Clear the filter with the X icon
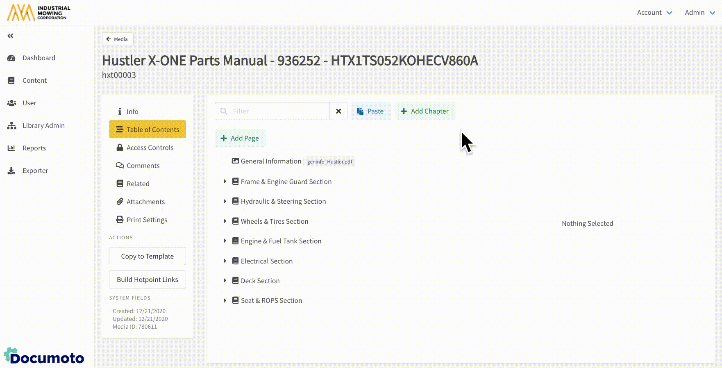The width and height of the screenshot is (722, 368). (x=338, y=111)
